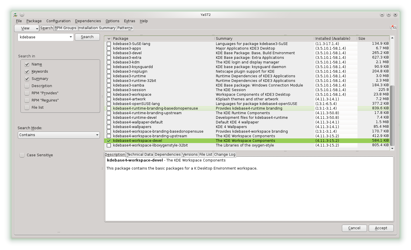
Task: Toggle status icon for kdebase3-SuSE-lang
Action: (109, 44)
